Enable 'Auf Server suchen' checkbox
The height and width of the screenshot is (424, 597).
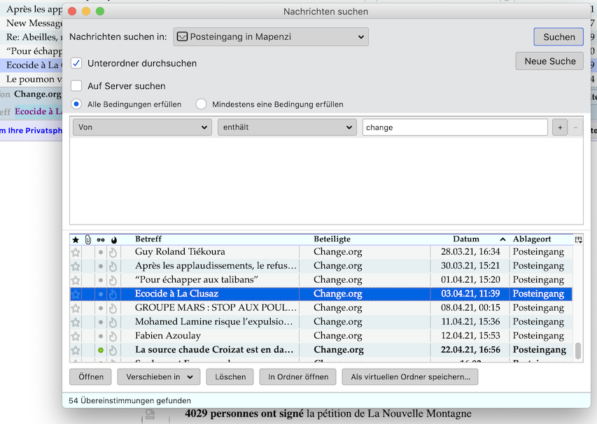pyautogui.click(x=77, y=86)
